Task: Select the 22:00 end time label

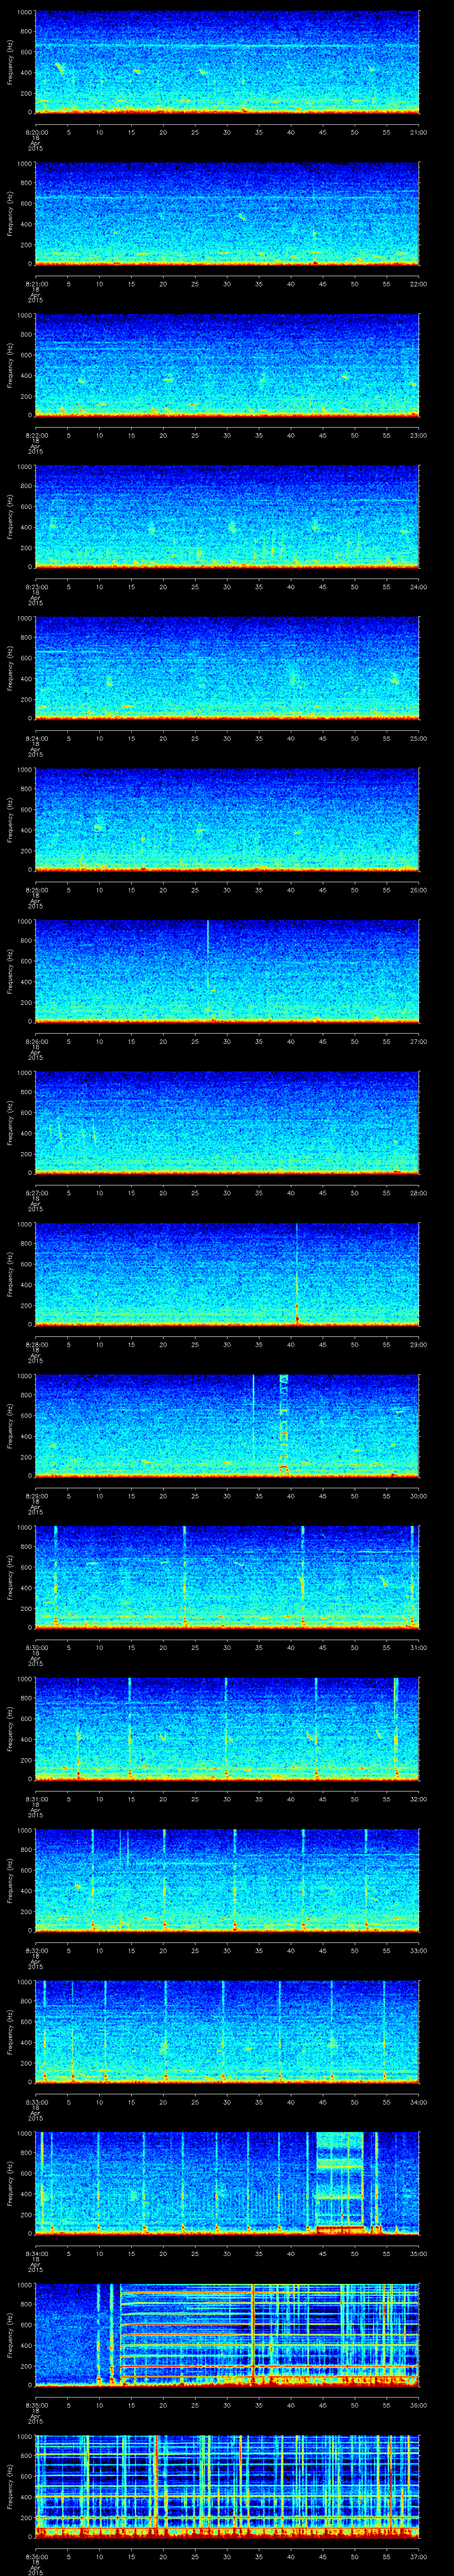Action: (419, 284)
